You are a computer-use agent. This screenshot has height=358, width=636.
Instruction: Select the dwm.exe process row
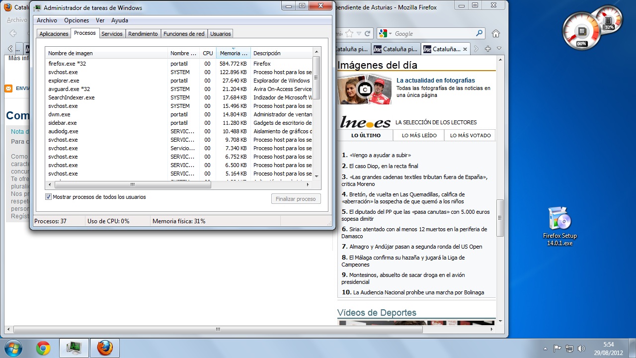[x=179, y=114]
